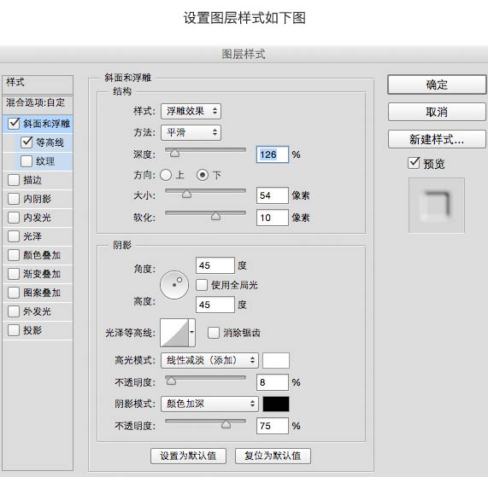
Task: Click the 角度 input field
Action: (x=215, y=265)
